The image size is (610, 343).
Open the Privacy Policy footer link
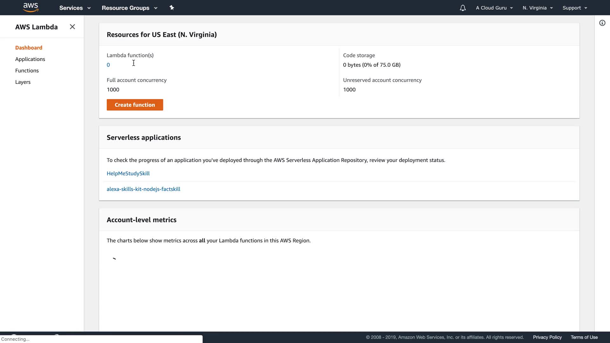(547, 337)
